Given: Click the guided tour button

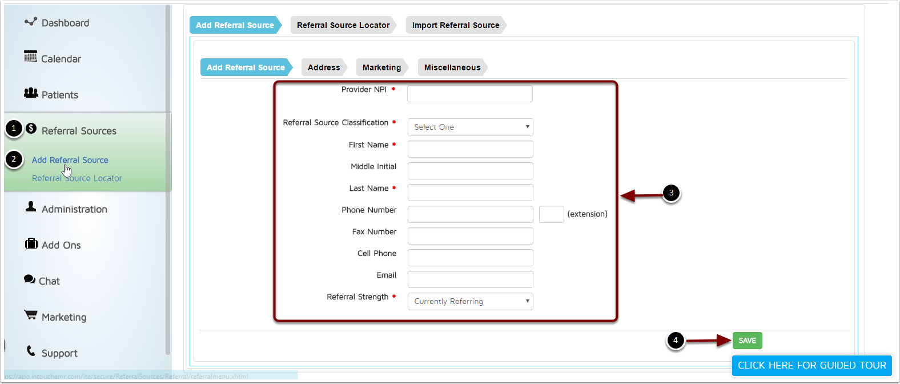Looking at the screenshot, I should pyautogui.click(x=811, y=365).
